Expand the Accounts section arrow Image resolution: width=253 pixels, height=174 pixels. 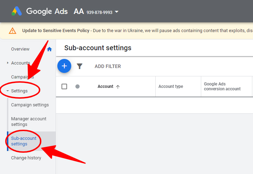click(x=8, y=63)
